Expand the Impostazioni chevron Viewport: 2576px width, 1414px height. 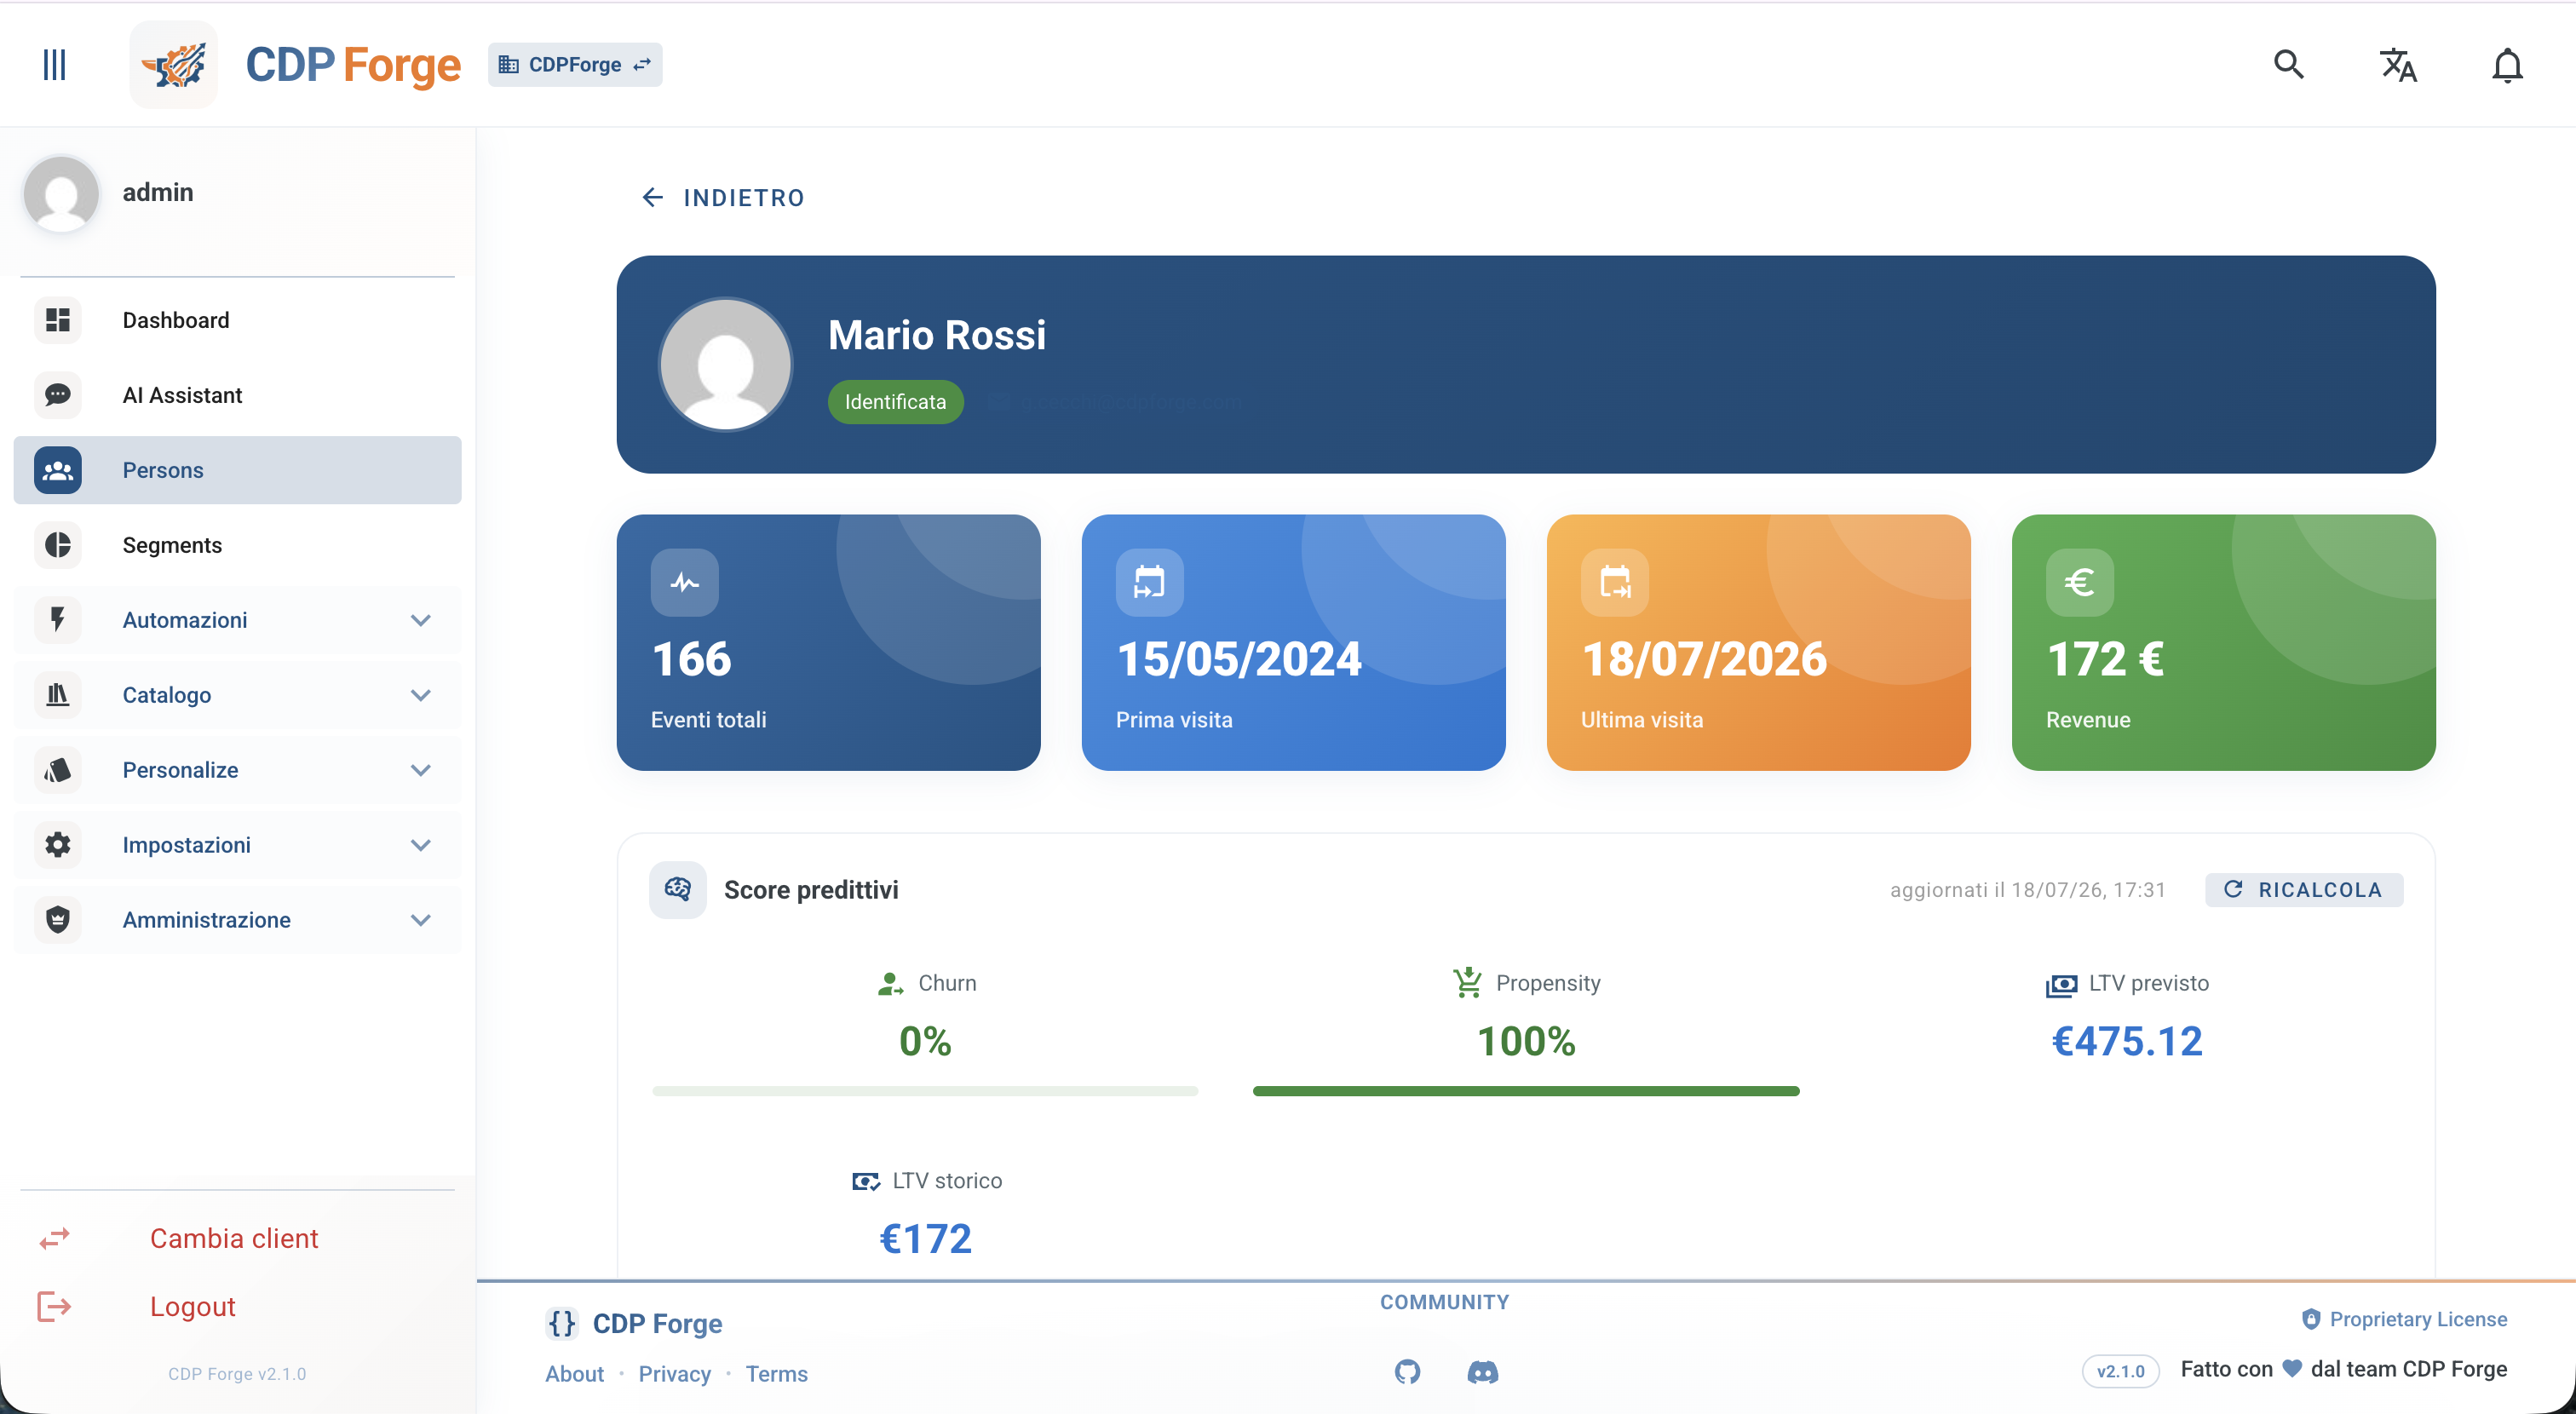[x=421, y=846]
